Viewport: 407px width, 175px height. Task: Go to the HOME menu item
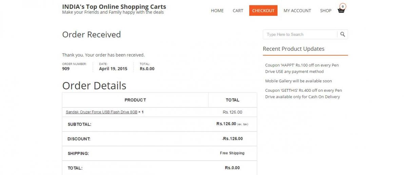point(217,10)
